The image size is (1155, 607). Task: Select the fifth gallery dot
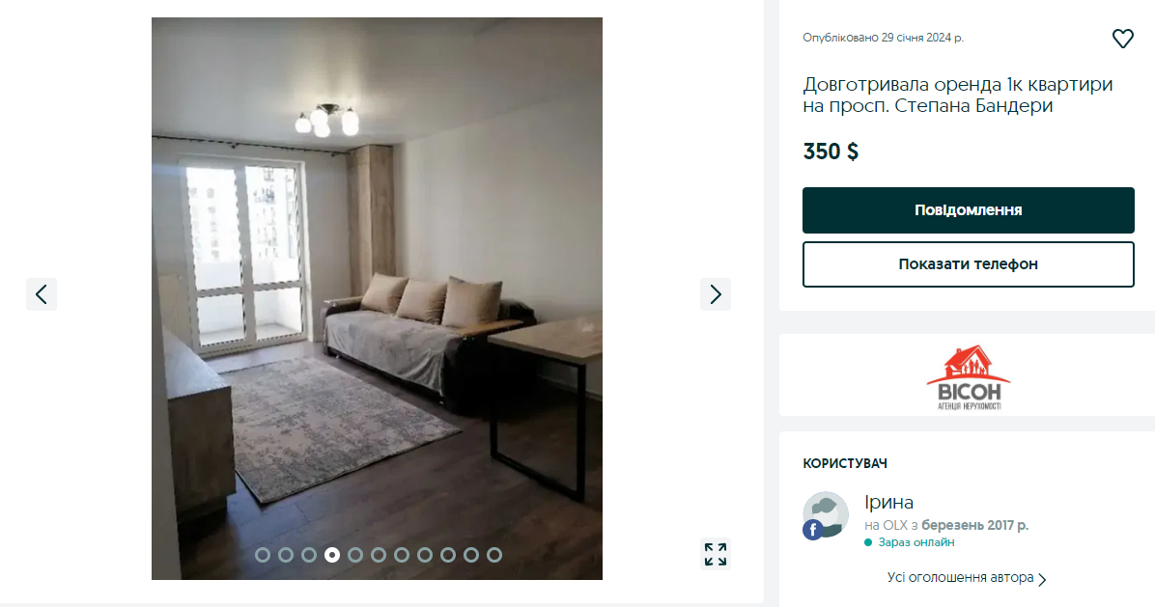(x=355, y=555)
